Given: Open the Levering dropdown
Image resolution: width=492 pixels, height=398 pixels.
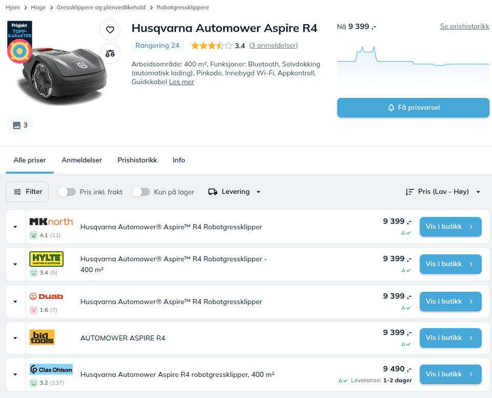Looking at the screenshot, I should click(234, 192).
